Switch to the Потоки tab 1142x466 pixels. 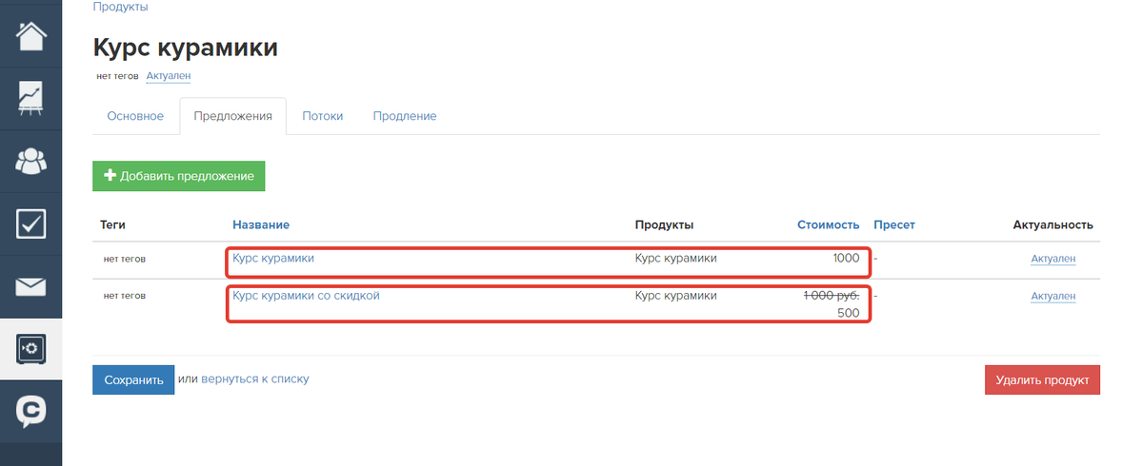click(x=323, y=116)
